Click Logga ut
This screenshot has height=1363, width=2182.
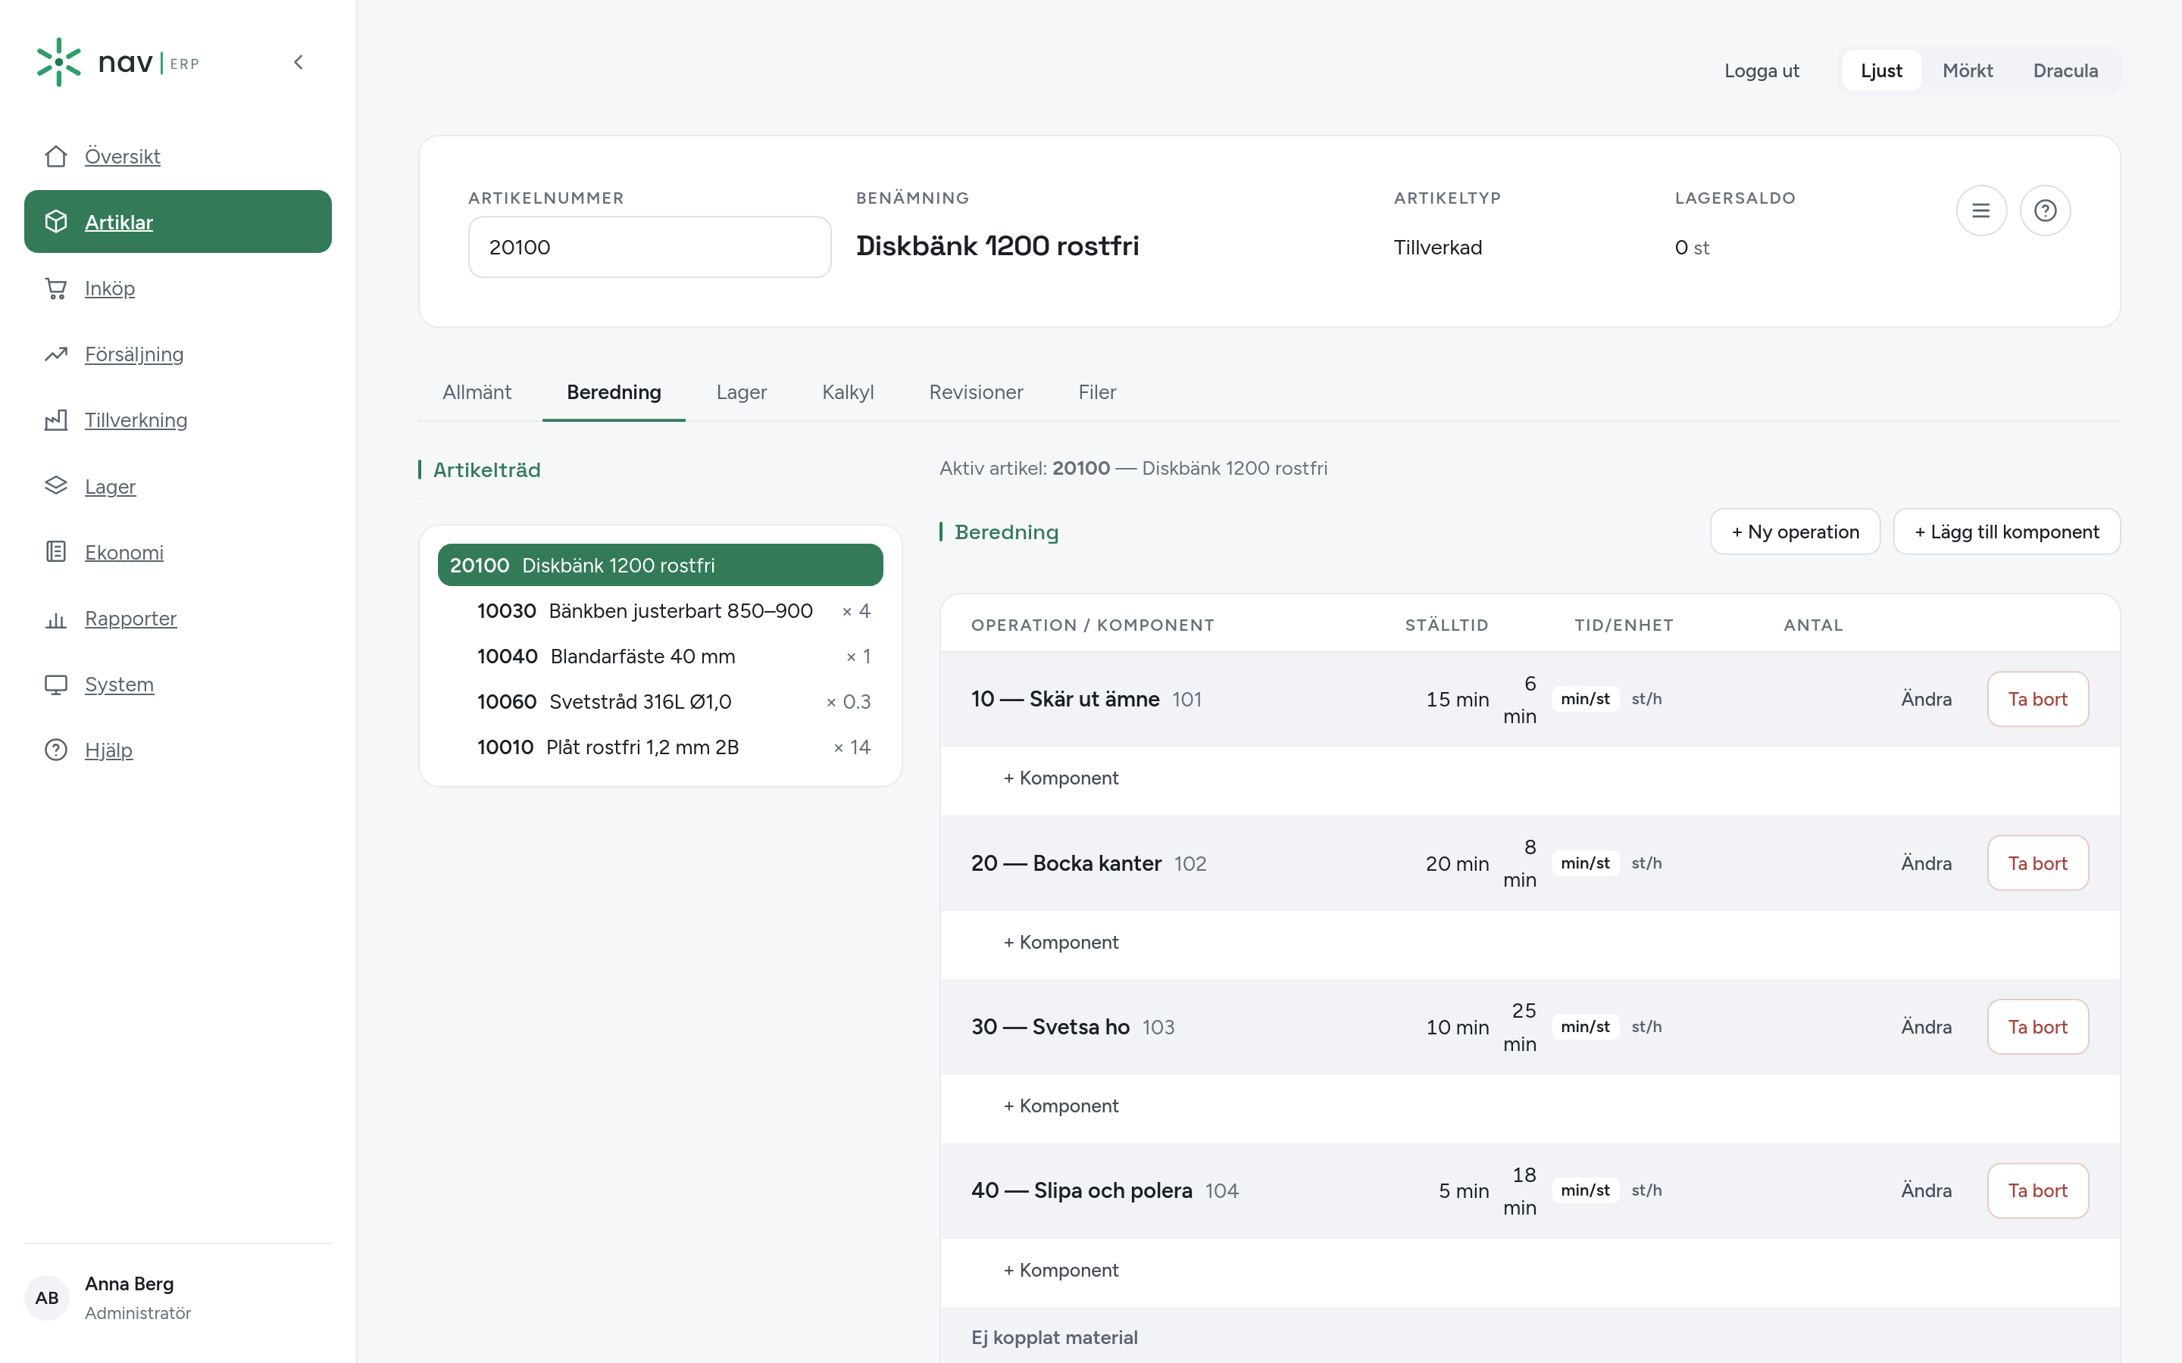1761,70
